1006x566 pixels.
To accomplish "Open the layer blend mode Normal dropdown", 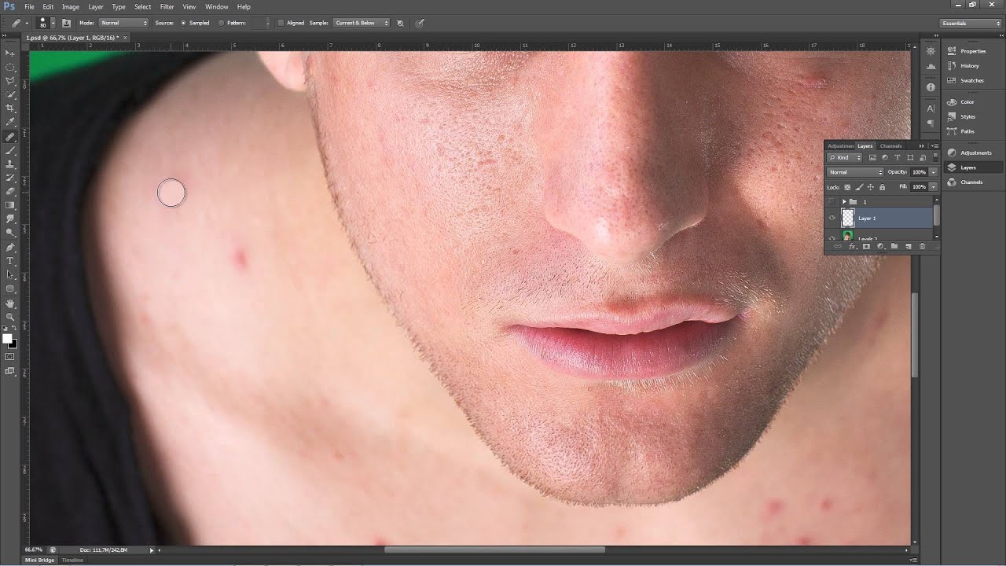I will (855, 172).
